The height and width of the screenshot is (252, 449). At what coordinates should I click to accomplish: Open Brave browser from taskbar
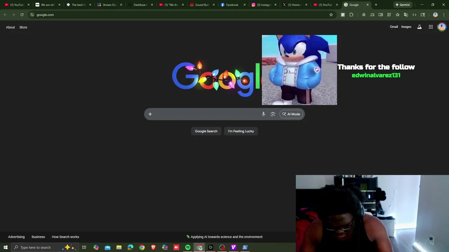pyautogui.click(x=153, y=247)
